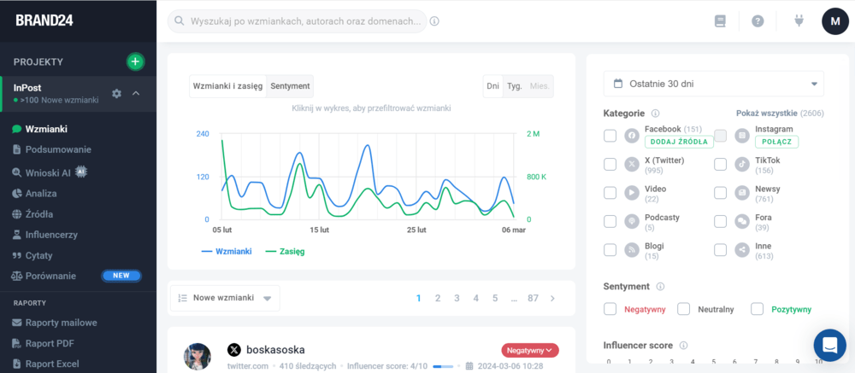The image size is (855, 373).
Task: Click the Dodaj źródła button
Action: click(x=679, y=142)
